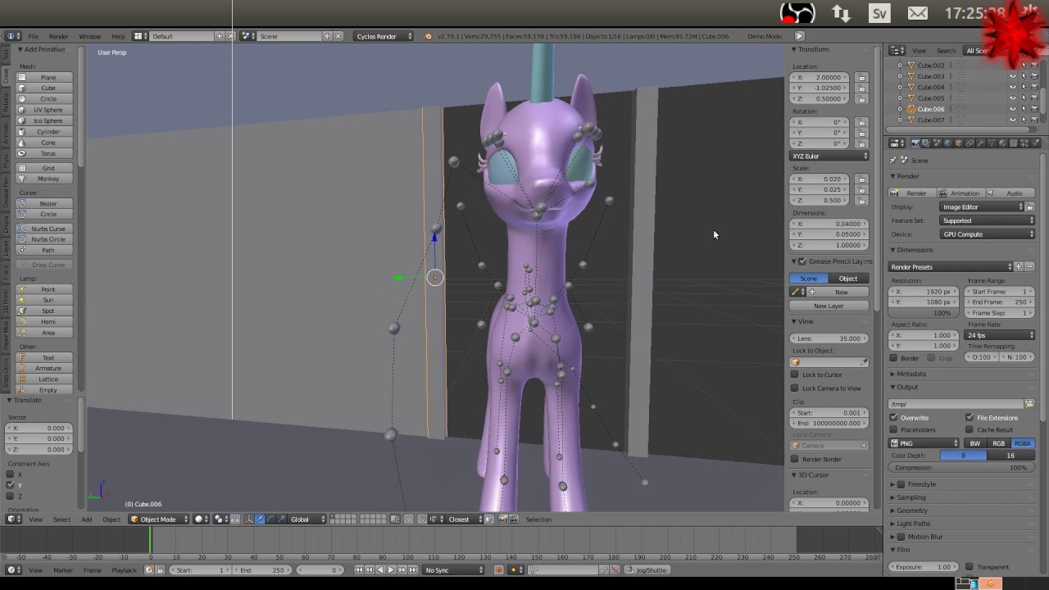Image resolution: width=1049 pixels, height=590 pixels.
Task: Toggle the translate manipulator arrow icon
Action: [259, 520]
